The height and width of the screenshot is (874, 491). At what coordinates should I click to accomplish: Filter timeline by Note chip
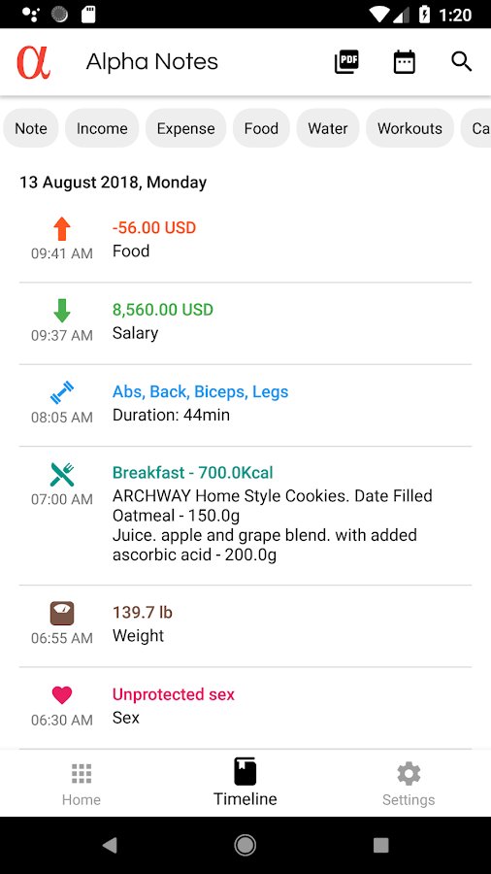click(31, 128)
